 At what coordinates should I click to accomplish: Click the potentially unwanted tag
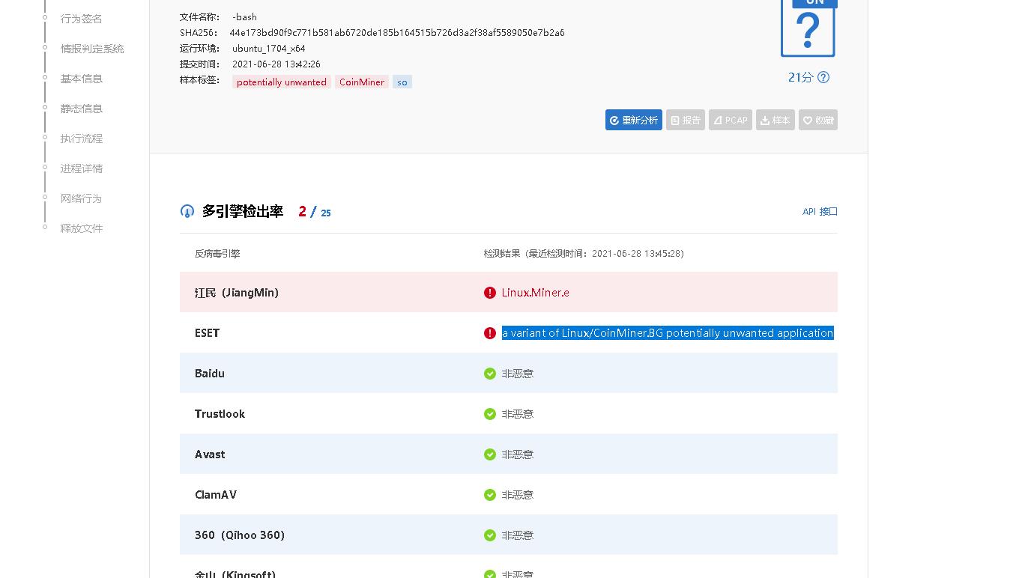(282, 82)
